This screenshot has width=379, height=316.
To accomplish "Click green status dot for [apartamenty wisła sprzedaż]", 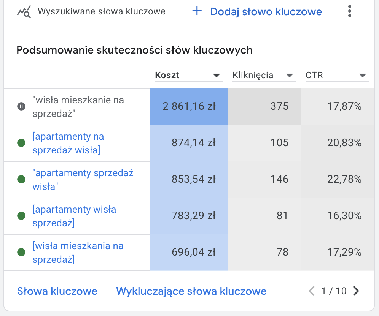I will (x=21, y=216).
